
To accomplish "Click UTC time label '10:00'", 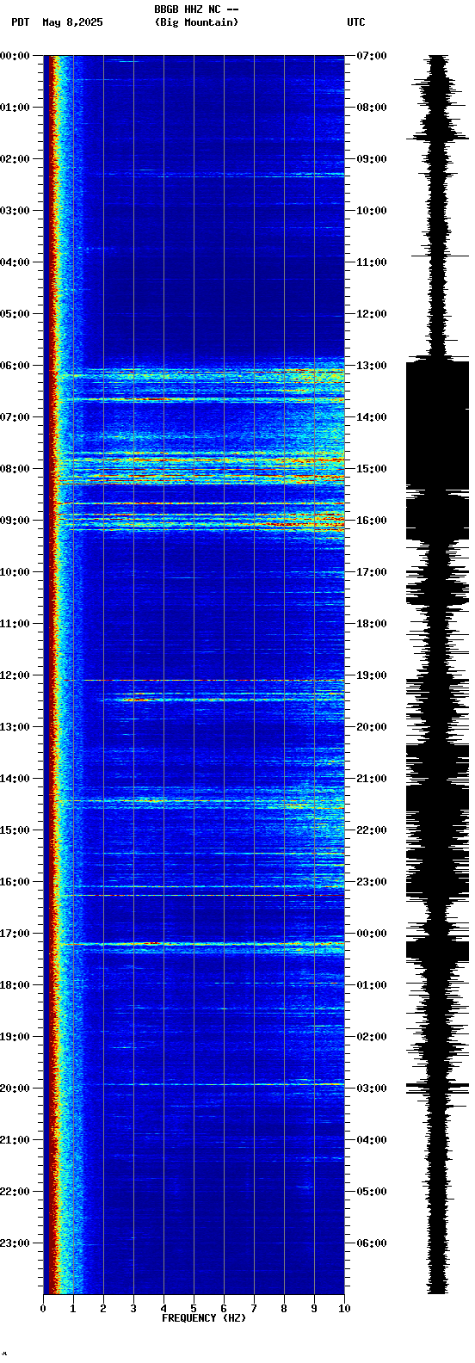I will 372,211.
